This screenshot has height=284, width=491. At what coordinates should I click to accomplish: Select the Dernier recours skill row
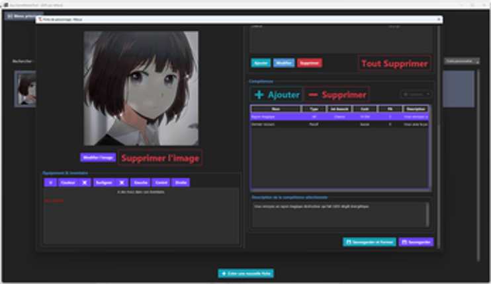point(339,124)
